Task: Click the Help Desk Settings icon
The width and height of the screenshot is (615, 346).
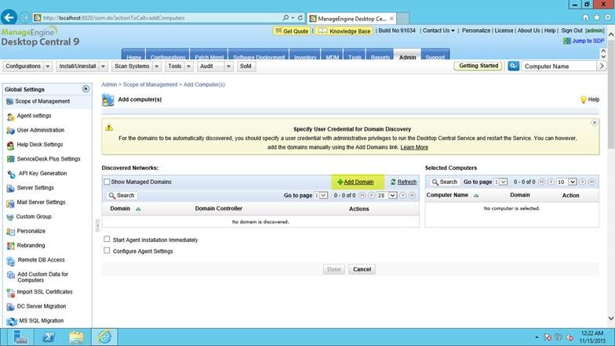Action: click(x=11, y=146)
